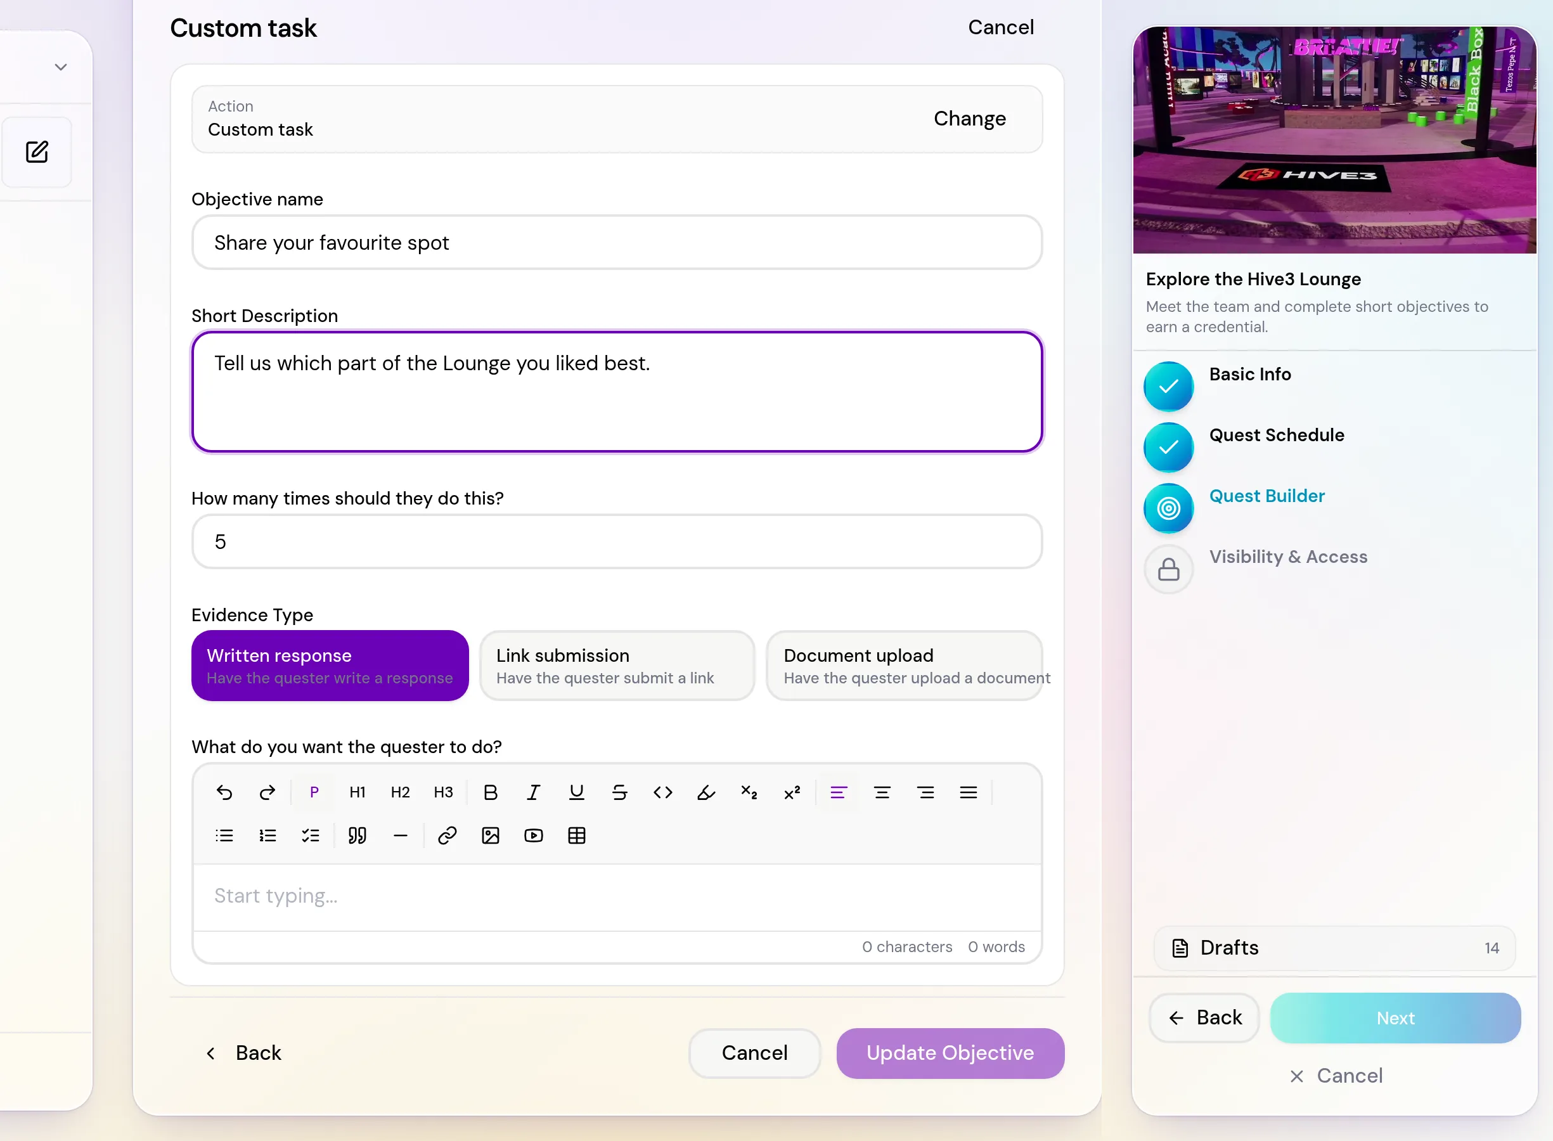Align text center
The width and height of the screenshot is (1553, 1141).
(882, 792)
